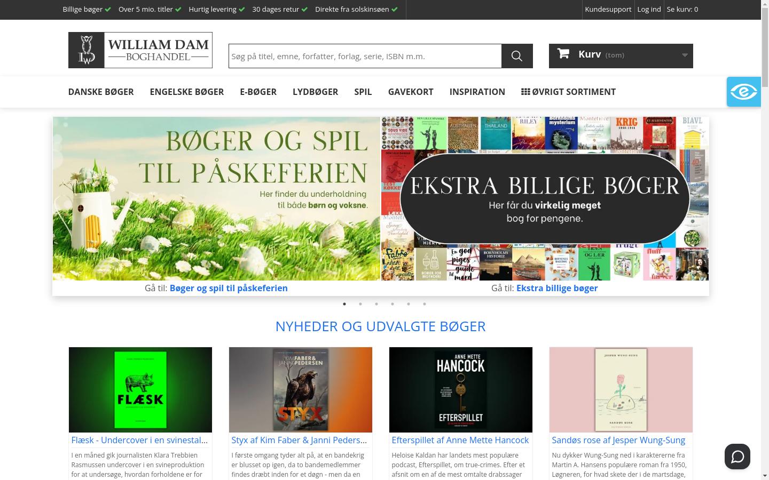Screen dimensions: 769x480
Task: Open the Spil menu
Action: tap(363, 92)
